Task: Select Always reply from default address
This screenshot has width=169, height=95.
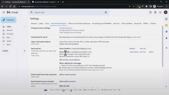Action: coord(60,68)
